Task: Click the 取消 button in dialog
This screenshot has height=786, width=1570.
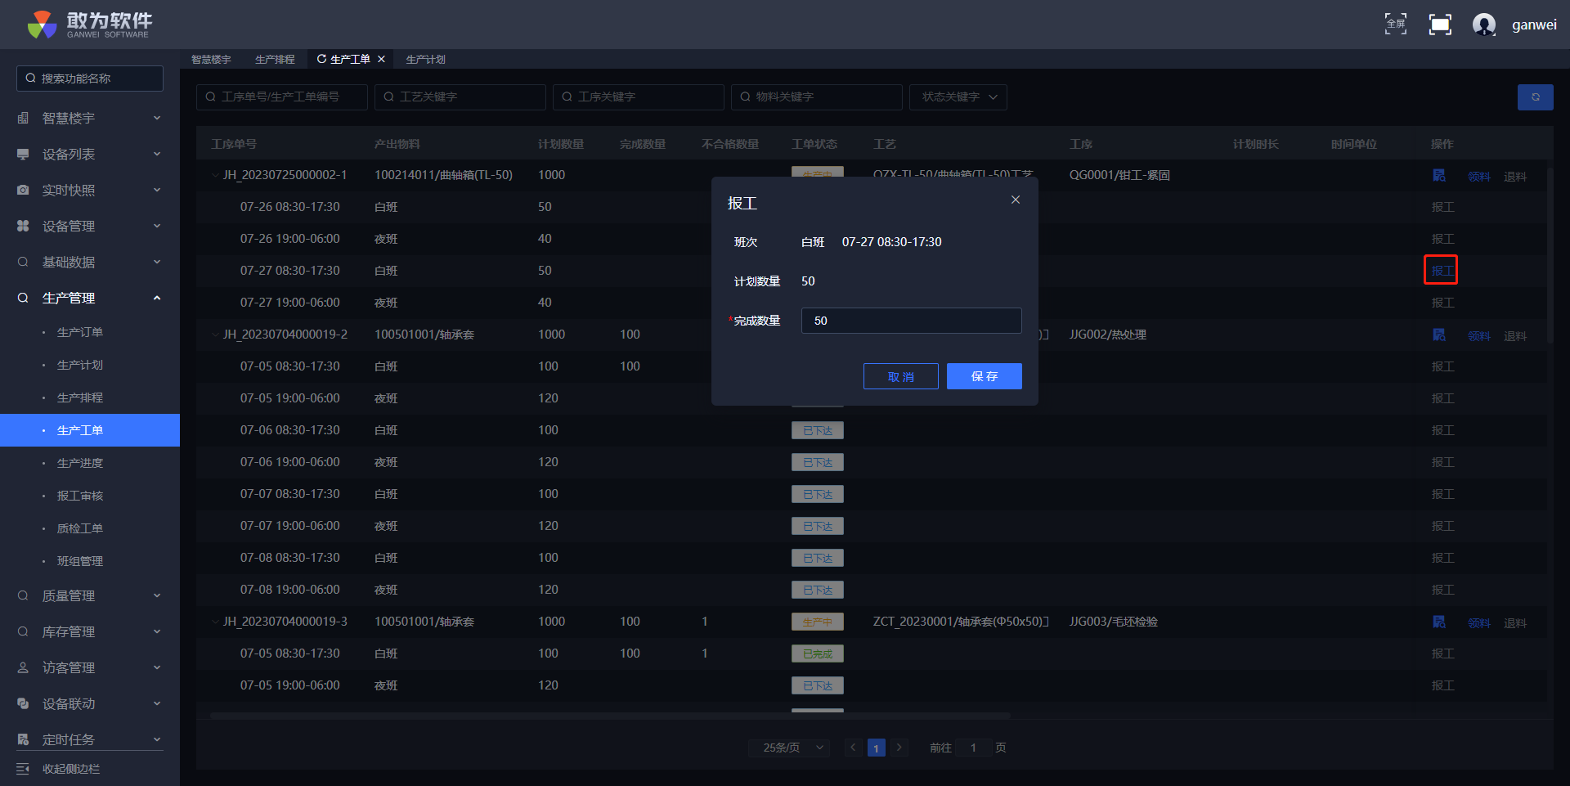Action: point(900,376)
